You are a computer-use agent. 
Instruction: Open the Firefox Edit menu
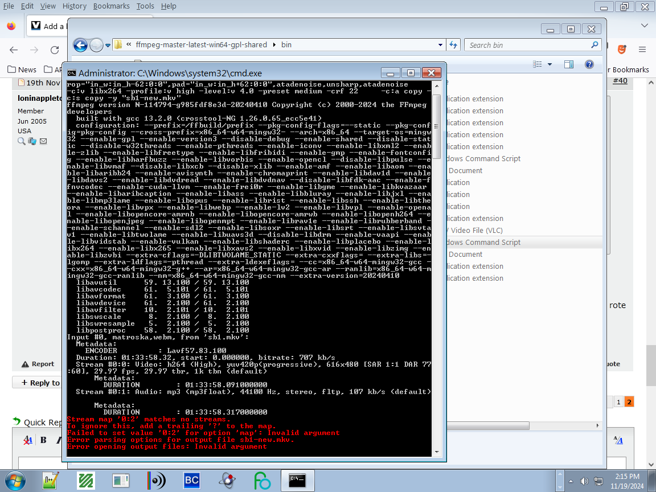tap(27, 6)
